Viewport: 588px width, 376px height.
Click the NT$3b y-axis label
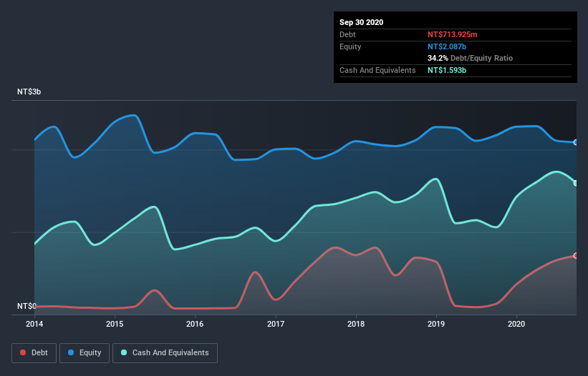(x=29, y=91)
